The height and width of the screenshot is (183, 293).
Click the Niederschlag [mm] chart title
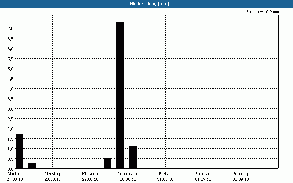pos(150,4)
